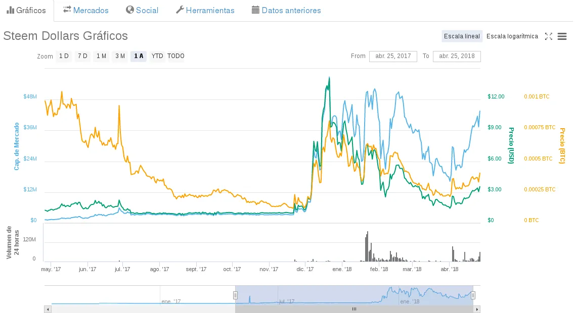Screen dimensions: 575x313
Task: Click the globe icon beside Social
Action: [x=130, y=10]
